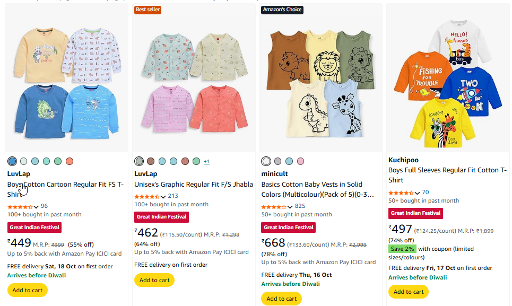Expand rating chevron next to 825 reviews
Viewport: 512px width, 306px height.
pyautogui.click(x=290, y=207)
